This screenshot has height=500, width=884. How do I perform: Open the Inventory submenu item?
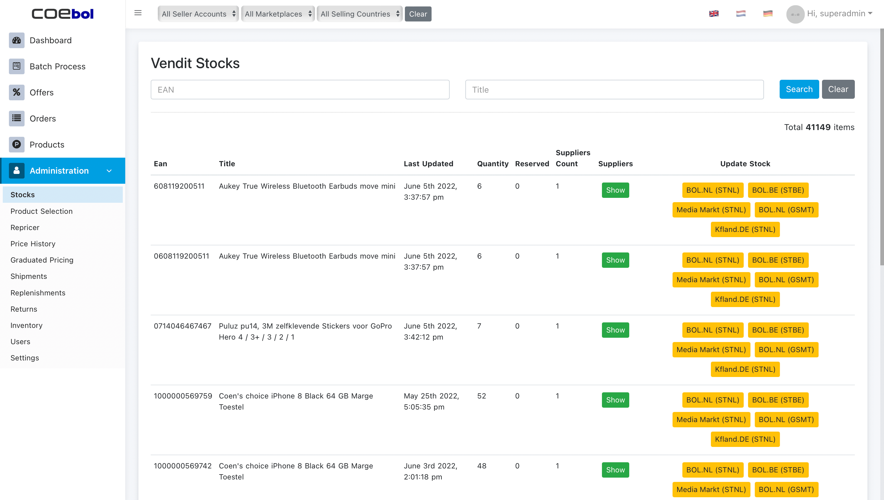[26, 325]
